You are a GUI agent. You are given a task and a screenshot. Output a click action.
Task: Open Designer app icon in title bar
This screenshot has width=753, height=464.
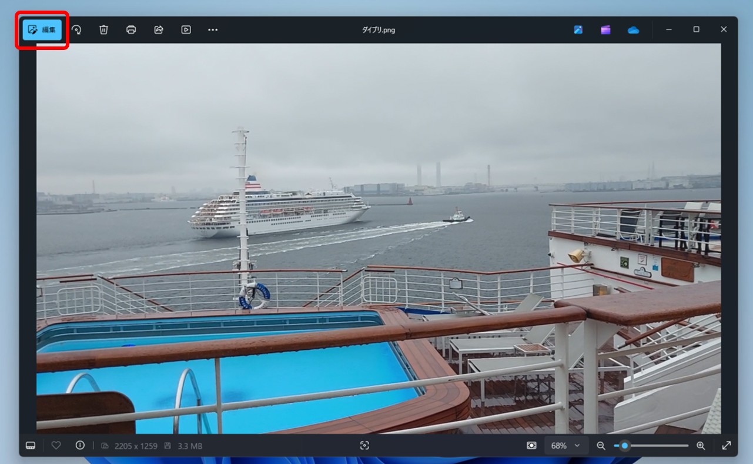click(578, 29)
